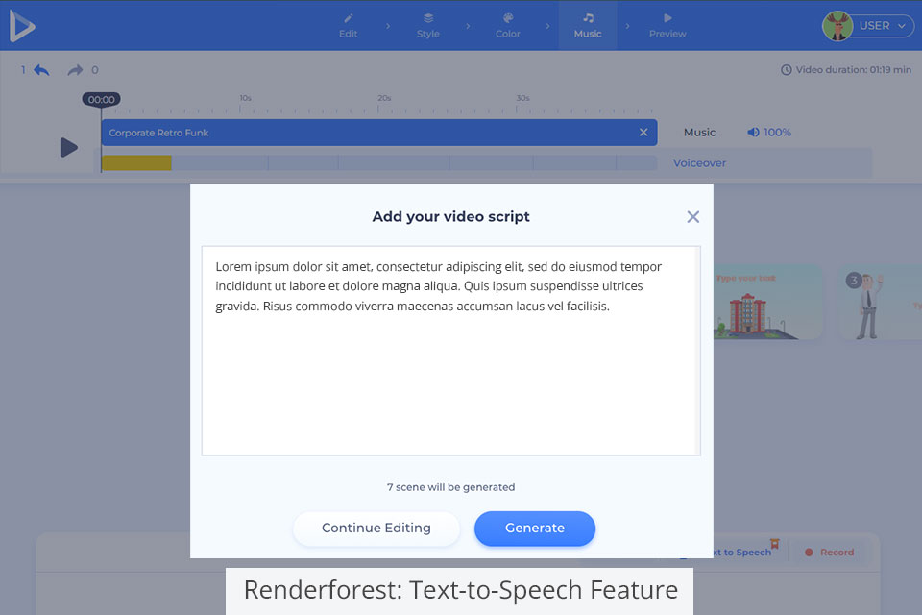The height and width of the screenshot is (615, 922).
Task: Click the moose user avatar
Action: (837, 27)
